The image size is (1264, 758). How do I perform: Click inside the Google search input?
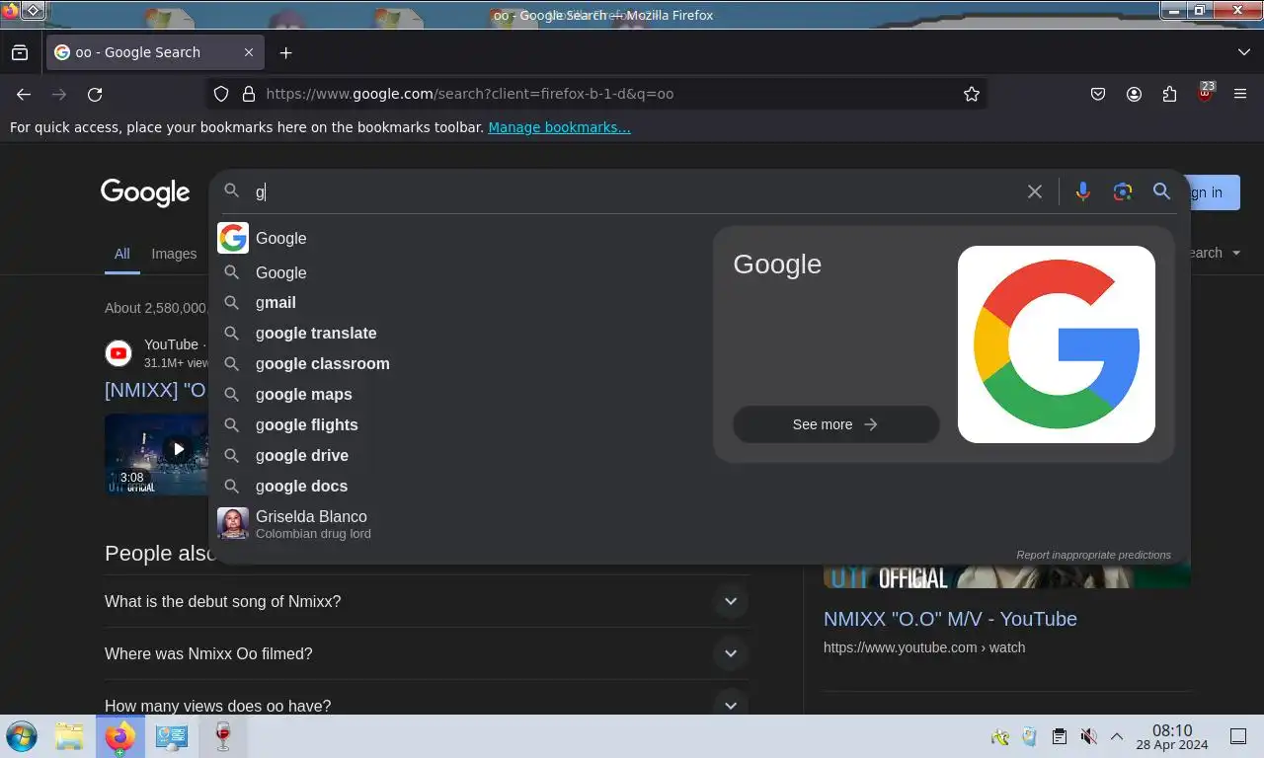click(x=632, y=191)
